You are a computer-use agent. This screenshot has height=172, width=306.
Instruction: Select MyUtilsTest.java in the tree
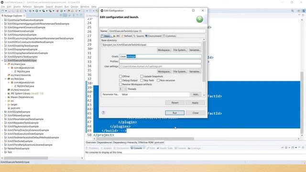click(25, 86)
